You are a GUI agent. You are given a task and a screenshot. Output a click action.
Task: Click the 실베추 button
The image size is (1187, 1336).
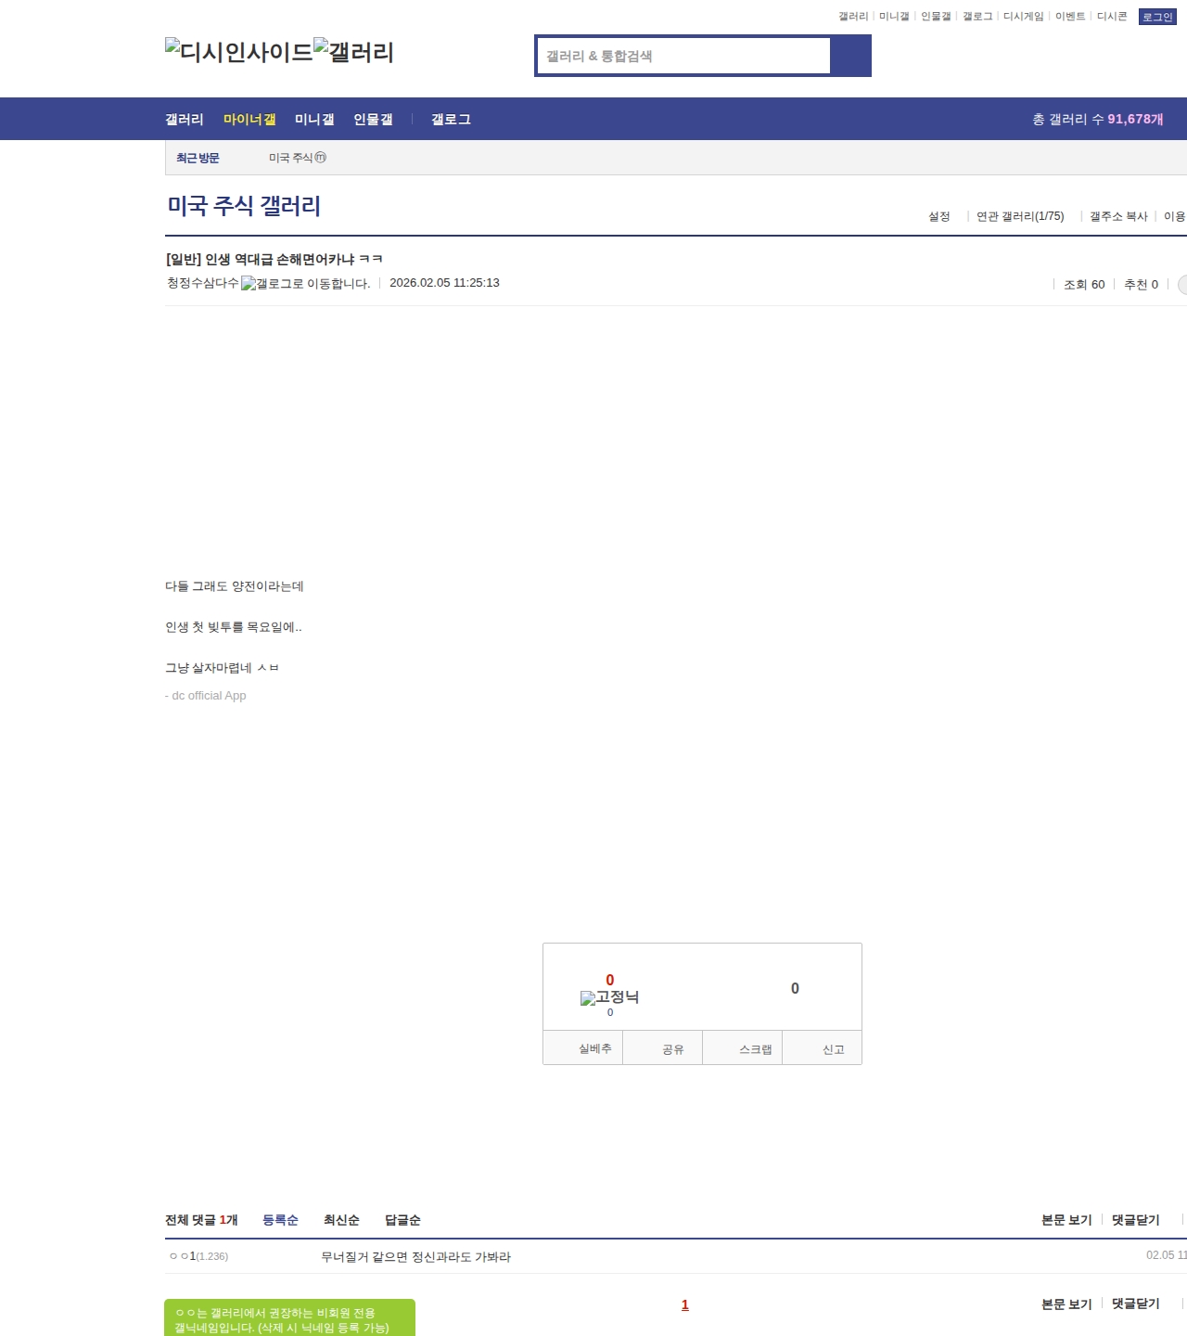tap(582, 1047)
